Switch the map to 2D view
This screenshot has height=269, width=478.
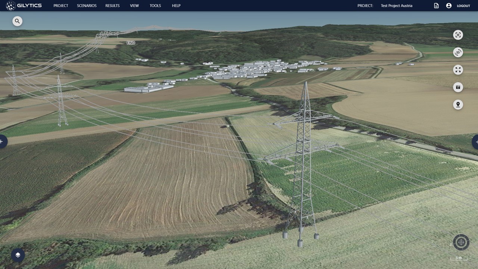tap(458, 52)
